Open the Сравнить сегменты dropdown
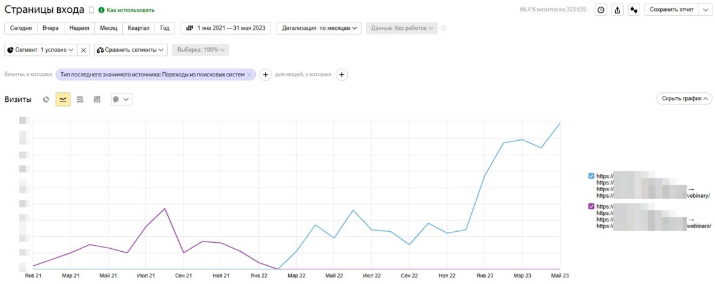 130,50
